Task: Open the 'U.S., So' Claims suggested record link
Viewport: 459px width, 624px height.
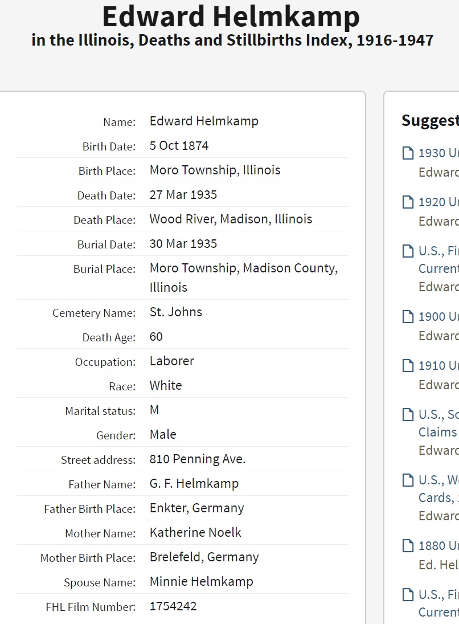Action: [438, 423]
